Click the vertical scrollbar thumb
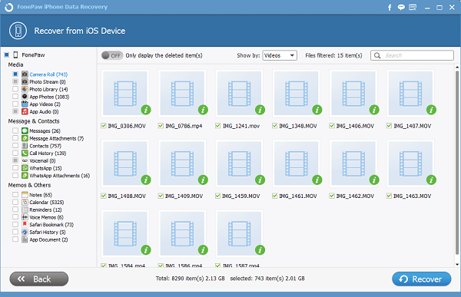 tap(457, 163)
